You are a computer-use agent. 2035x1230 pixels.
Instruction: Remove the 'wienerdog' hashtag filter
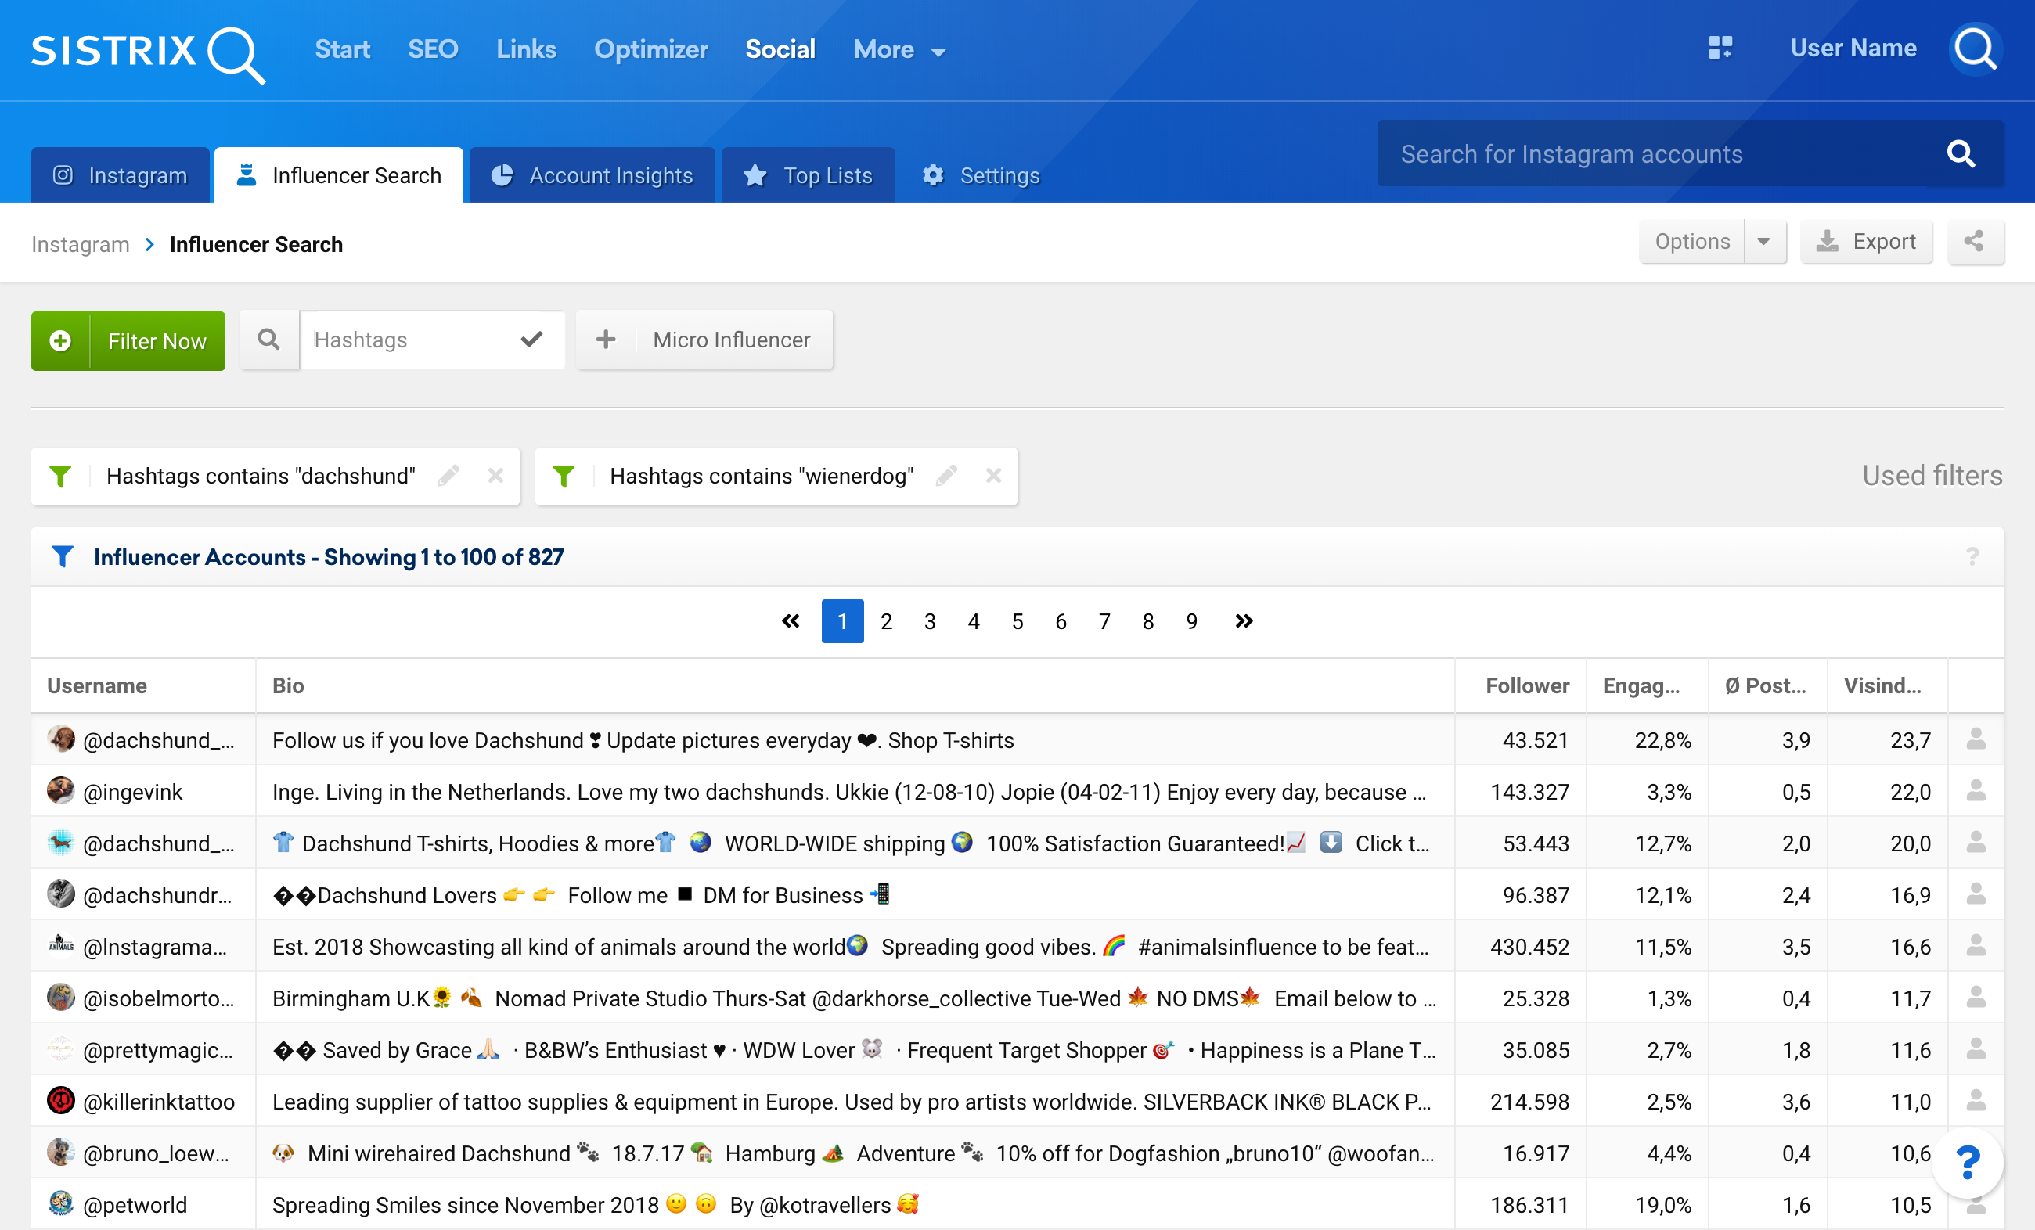click(x=994, y=476)
